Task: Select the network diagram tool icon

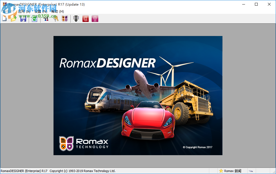Action: [46, 18]
